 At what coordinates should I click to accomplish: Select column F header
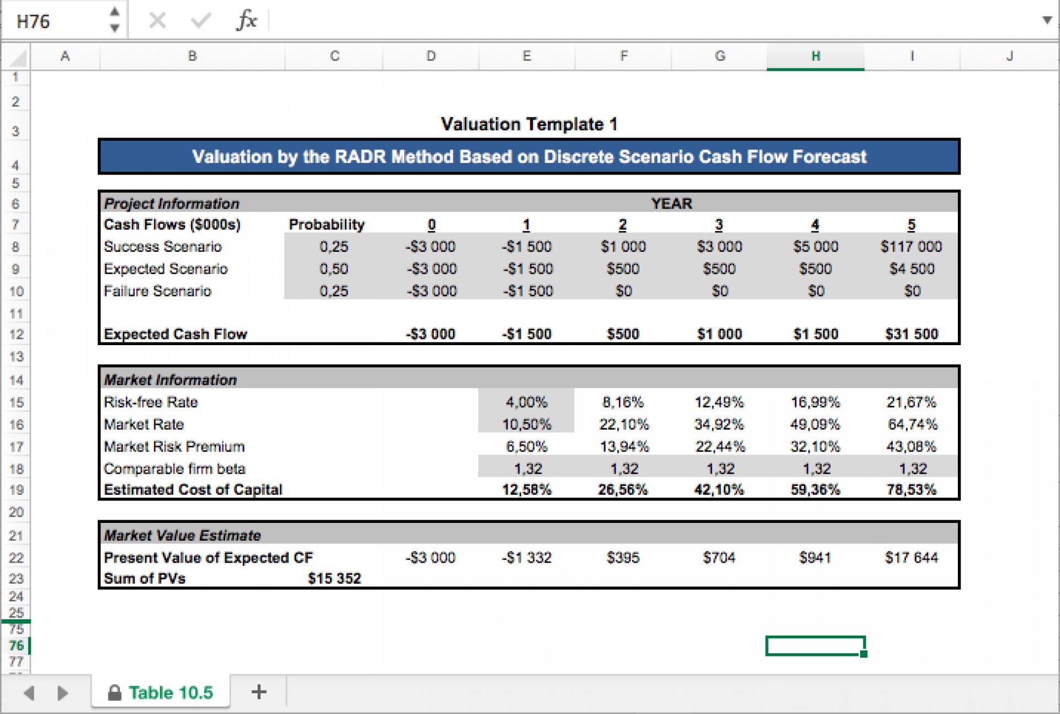[x=623, y=56]
